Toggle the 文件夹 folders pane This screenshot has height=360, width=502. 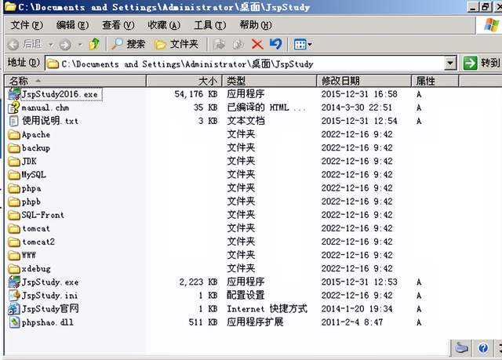click(176, 44)
